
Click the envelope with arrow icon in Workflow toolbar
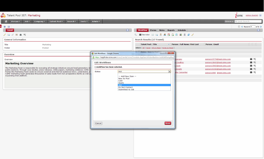[157, 35]
